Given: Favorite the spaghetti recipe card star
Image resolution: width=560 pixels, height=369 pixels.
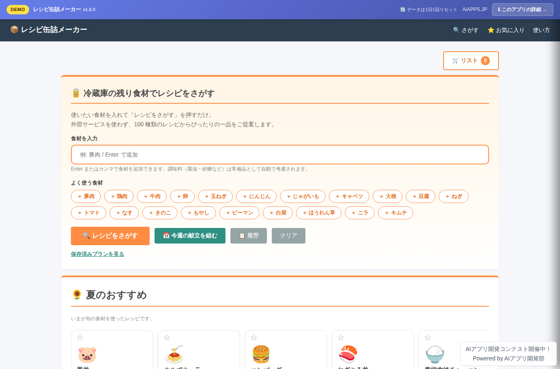Looking at the screenshot, I should [167, 337].
